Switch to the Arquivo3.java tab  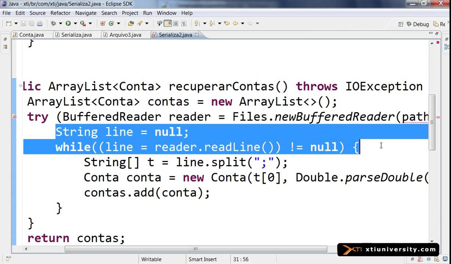point(122,35)
